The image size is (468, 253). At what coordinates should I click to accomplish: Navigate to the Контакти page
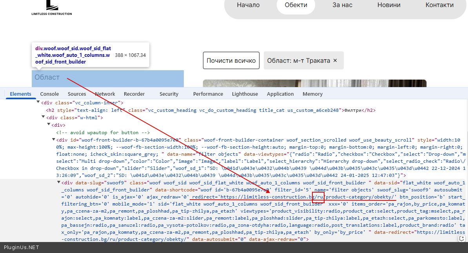pos(439,5)
